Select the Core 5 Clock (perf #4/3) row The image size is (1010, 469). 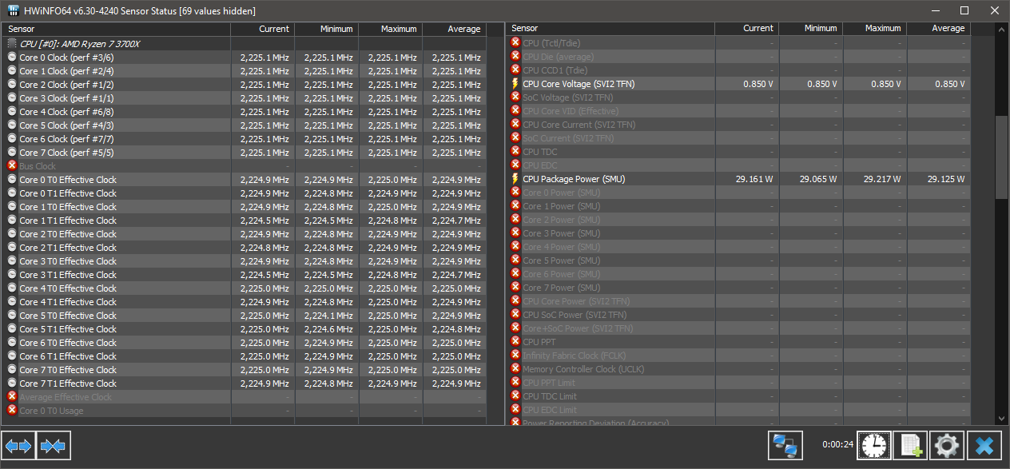pyautogui.click(x=244, y=125)
